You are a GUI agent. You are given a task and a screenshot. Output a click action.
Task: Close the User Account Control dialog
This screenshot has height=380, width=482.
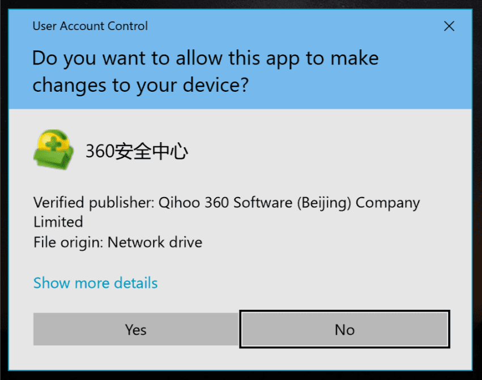click(449, 26)
